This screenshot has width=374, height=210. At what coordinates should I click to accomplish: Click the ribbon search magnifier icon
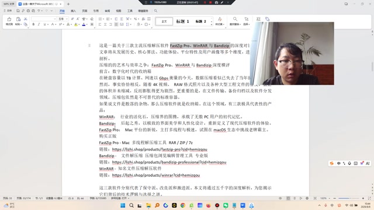[x=155, y=10]
